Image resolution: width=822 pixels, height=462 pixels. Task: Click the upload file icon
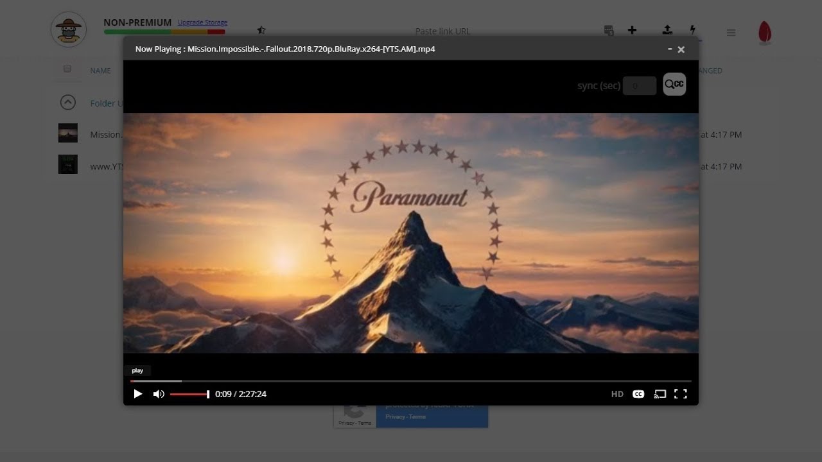point(667,30)
